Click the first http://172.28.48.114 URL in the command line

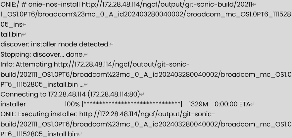pos(111,4)
